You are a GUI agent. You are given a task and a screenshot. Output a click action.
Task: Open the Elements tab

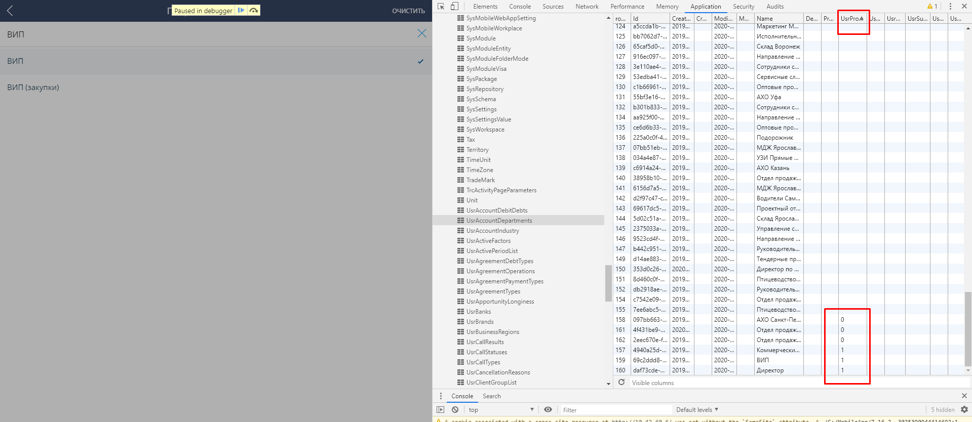coord(485,7)
